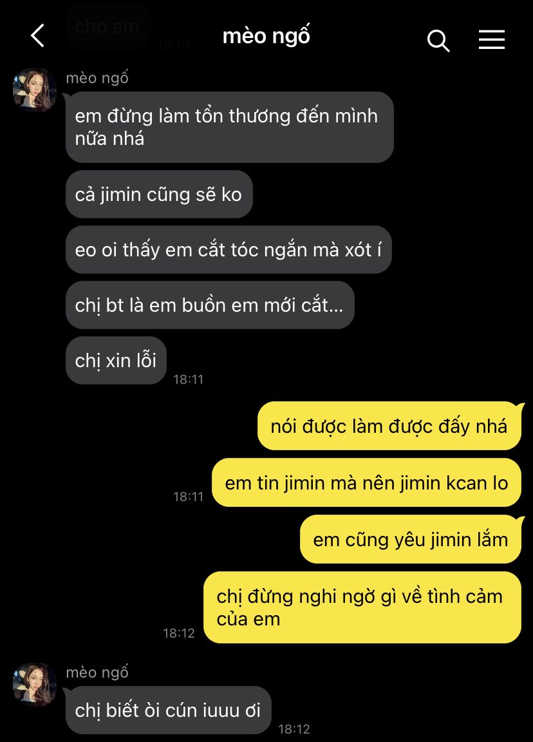Select message 'chị bt là em buồn'

click(210, 305)
